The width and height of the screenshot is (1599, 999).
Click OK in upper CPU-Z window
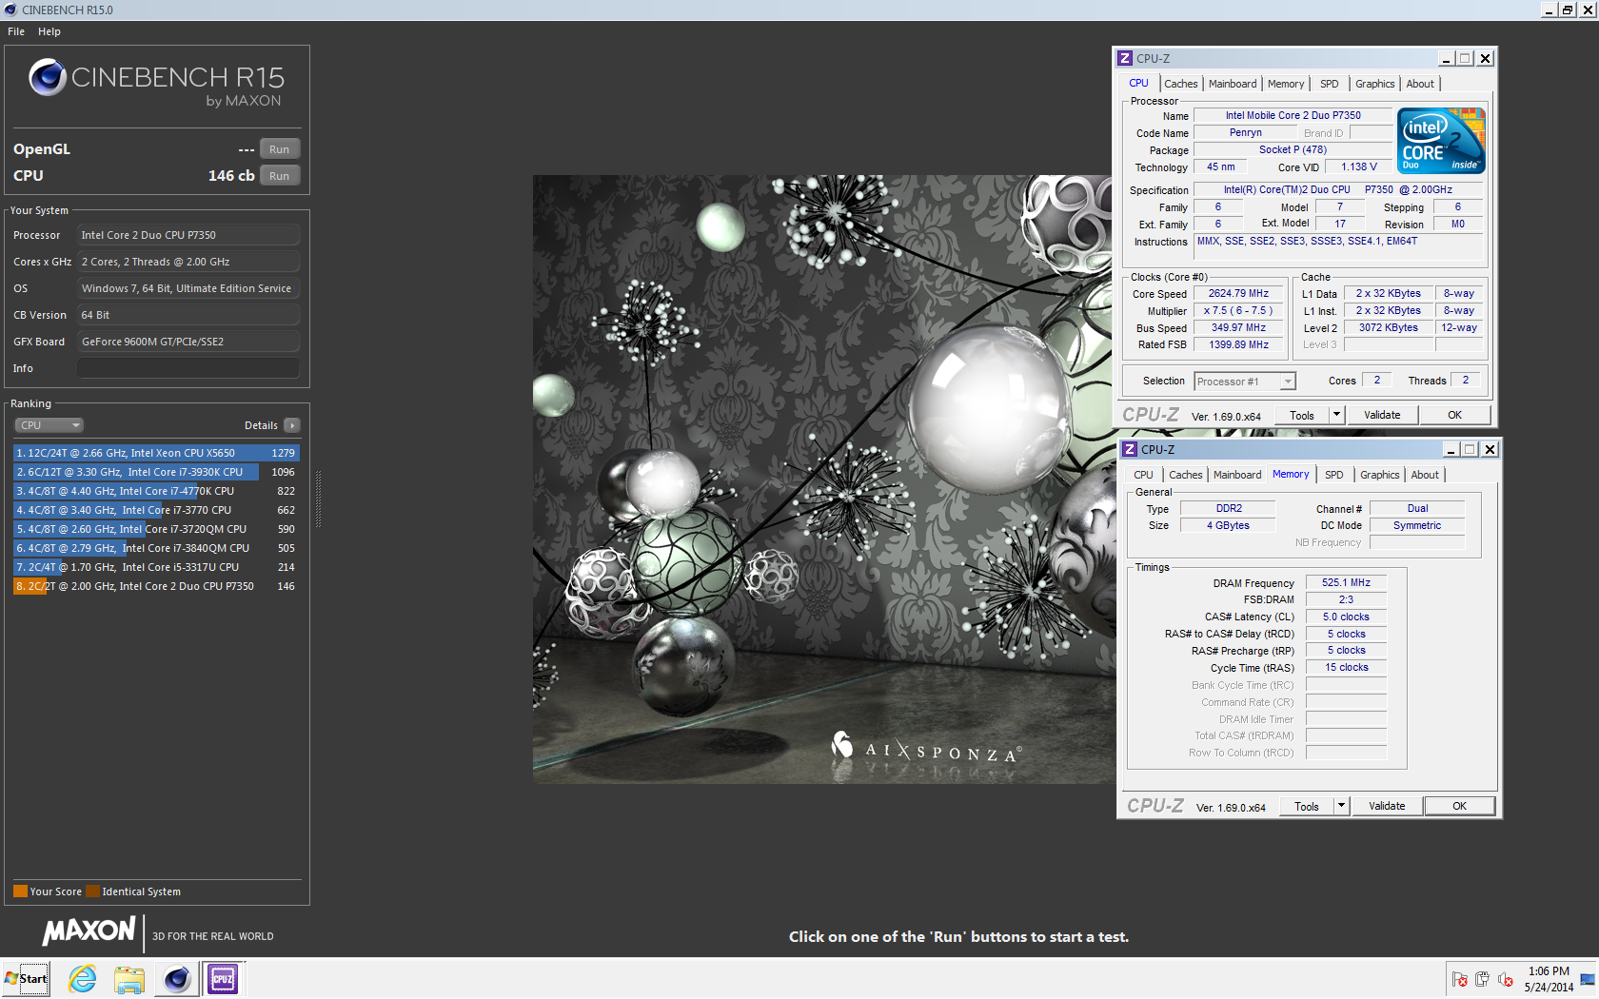pos(1455,415)
